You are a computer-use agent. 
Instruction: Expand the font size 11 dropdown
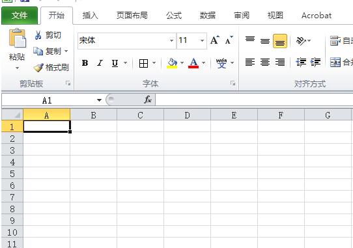pyautogui.click(x=202, y=41)
